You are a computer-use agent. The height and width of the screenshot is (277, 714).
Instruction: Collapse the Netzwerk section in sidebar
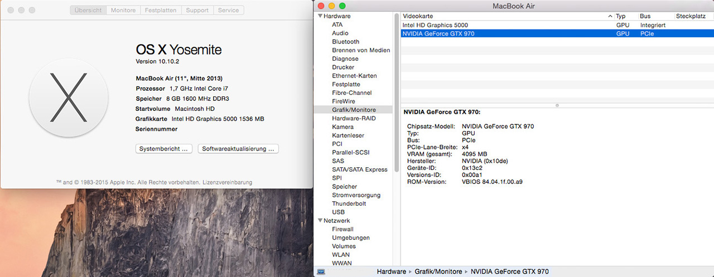pos(320,221)
